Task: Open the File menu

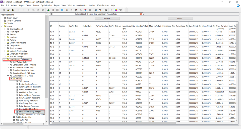Action: 3,5
